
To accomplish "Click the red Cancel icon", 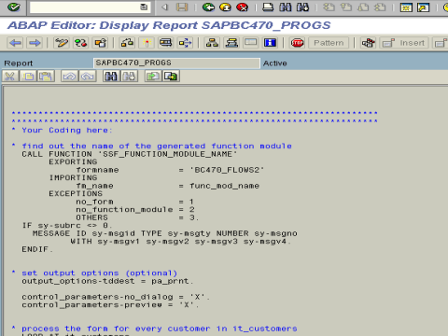I will point(242,7).
